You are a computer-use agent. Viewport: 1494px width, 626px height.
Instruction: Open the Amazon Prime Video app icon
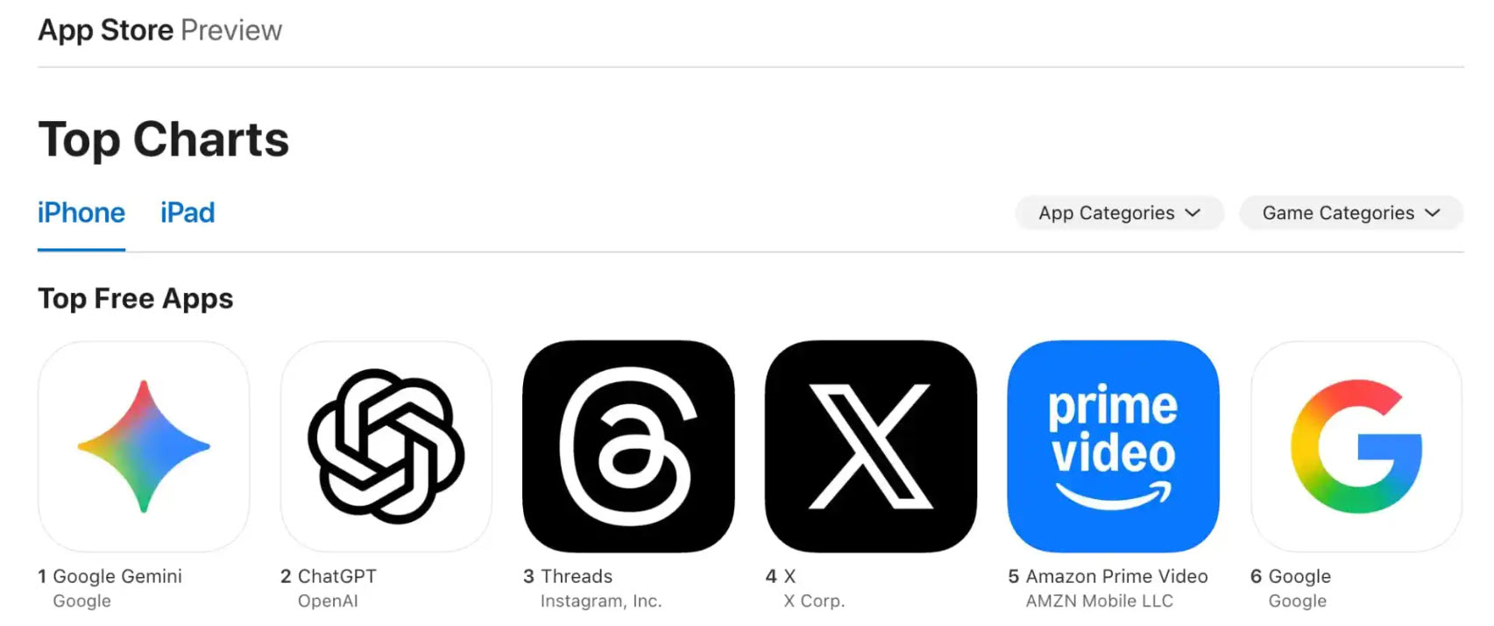[1114, 446]
